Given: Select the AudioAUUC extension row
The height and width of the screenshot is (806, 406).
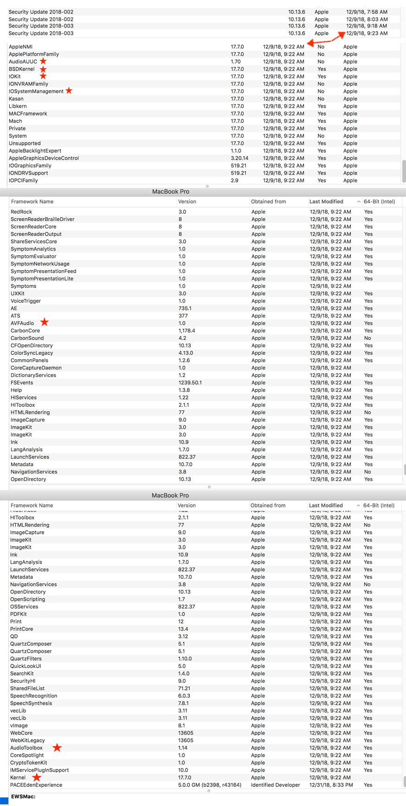Looking at the screenshot, I should (204, 61).
